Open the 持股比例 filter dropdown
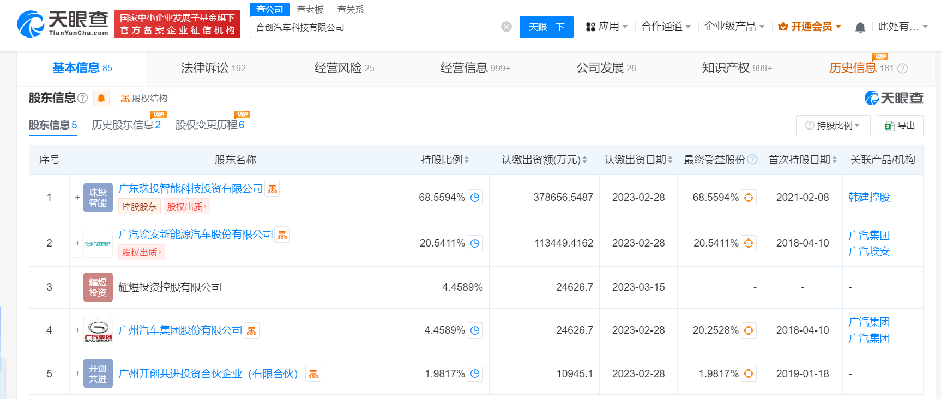 pos(833,126)
